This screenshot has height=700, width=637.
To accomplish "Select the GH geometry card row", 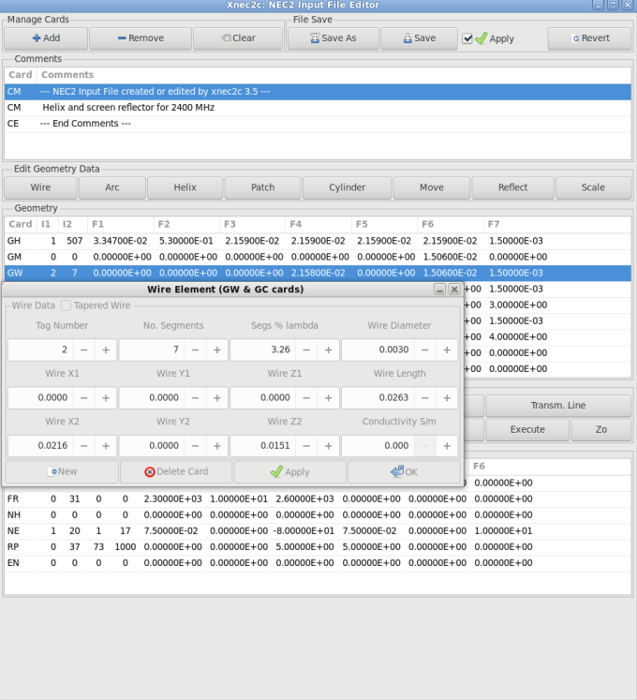I will tap(318, 241).
